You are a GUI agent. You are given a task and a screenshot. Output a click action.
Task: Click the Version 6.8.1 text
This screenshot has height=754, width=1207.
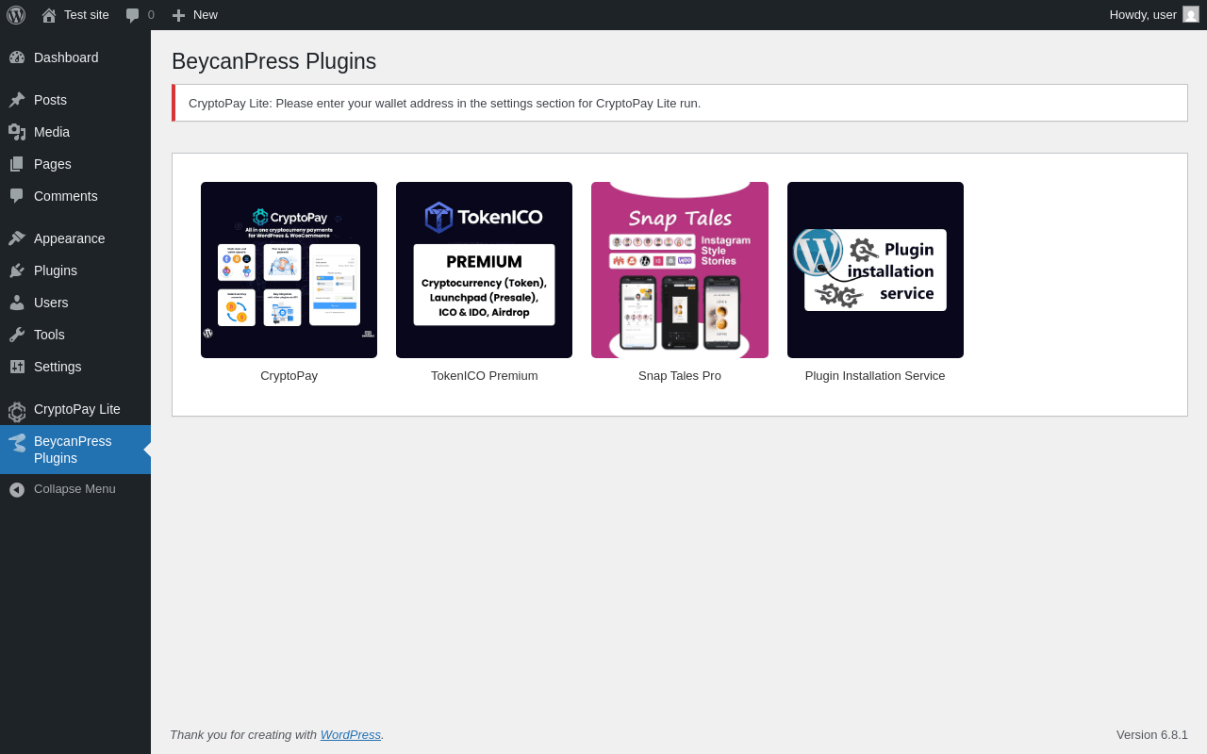[1152, 734]
